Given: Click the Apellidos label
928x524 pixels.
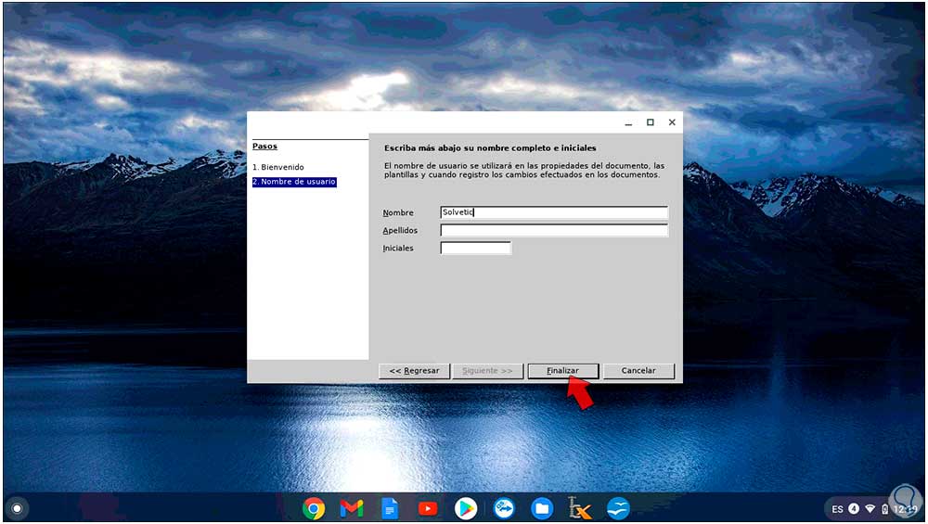Looking at the screenshot, I should 400,231.
